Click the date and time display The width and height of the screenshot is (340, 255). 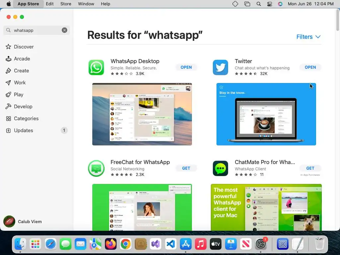pyautogui.click(x=310, y=4)
